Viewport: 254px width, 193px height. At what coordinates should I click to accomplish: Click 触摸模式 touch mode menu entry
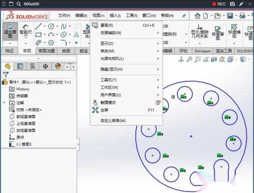126,102
